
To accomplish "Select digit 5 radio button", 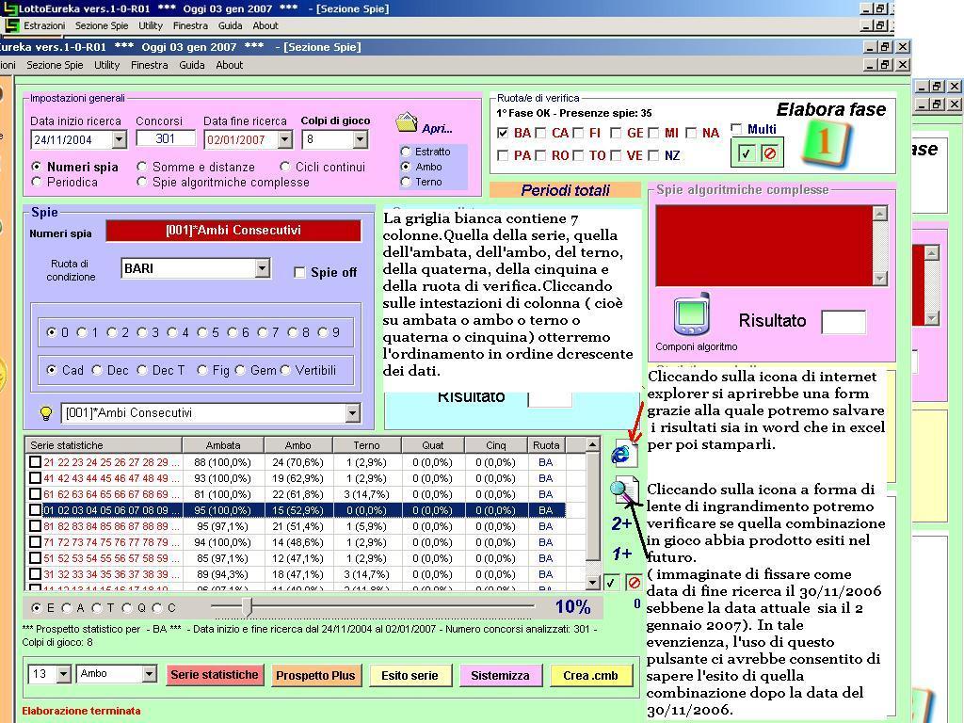I will point(201,332).
